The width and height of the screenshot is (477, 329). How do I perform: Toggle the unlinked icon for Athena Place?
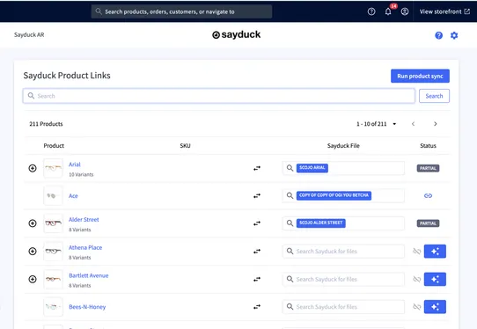(417, 252)
